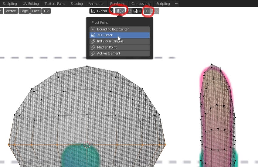Click the transform orientation axes icon
This screenshot has height=167, width=258.
(x=93, y=11)
